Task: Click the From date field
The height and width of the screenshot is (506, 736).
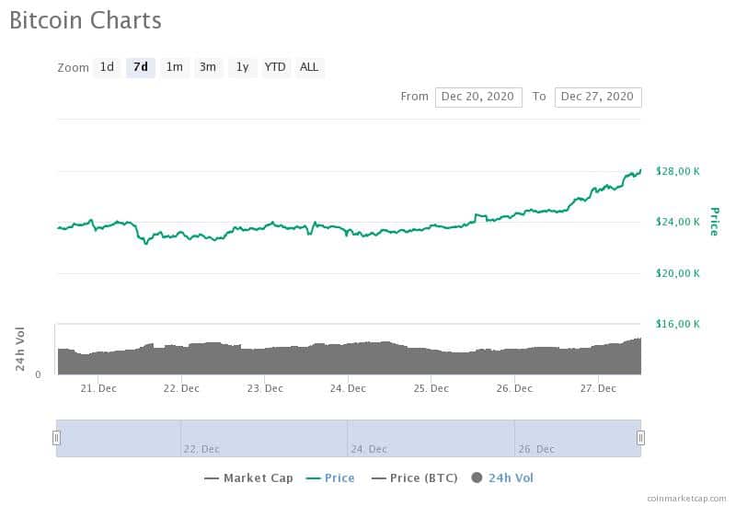Action: tap(478, 98)
